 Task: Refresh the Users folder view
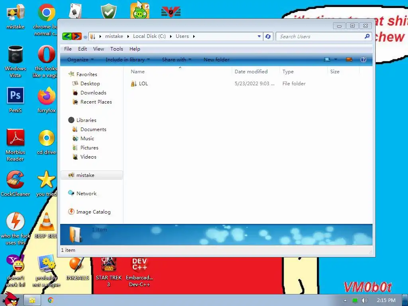click(268, 36)
